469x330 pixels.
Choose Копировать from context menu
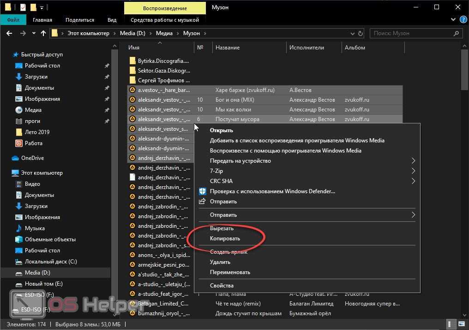coord(225,238)
